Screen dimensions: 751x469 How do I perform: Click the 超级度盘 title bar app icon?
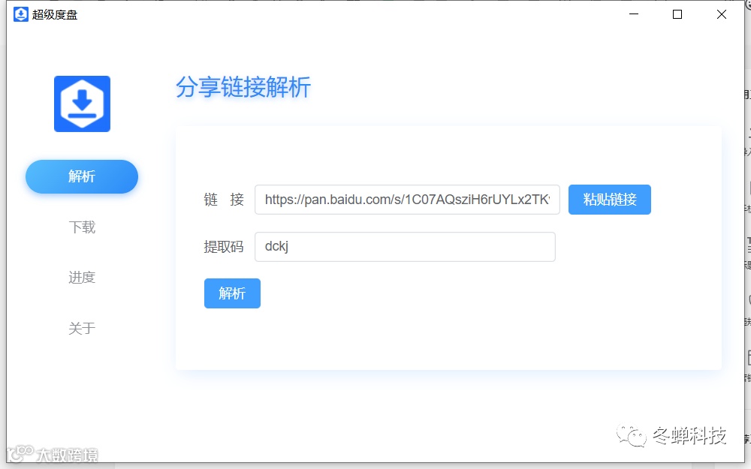click(x=21, y=14)
